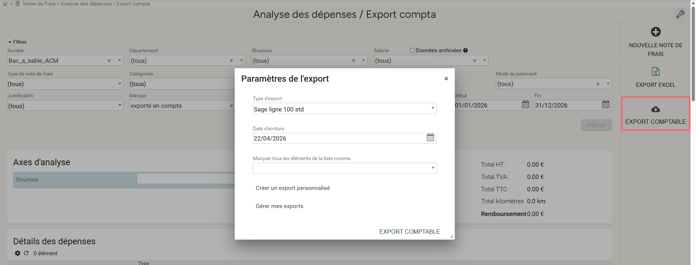Click the Excel export icon
This screenshot has height=265, width=696.
(x=655, y=72)
